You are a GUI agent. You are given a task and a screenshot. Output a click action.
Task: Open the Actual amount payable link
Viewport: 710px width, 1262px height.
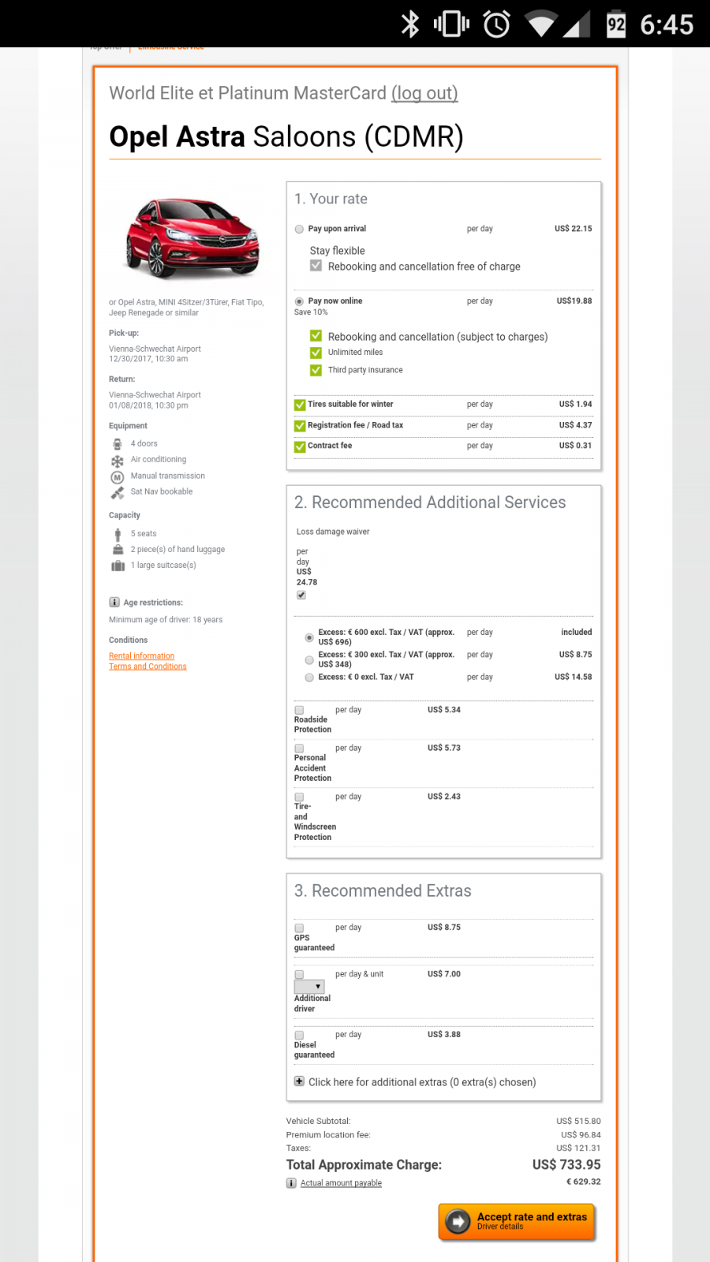[341, 1183]
